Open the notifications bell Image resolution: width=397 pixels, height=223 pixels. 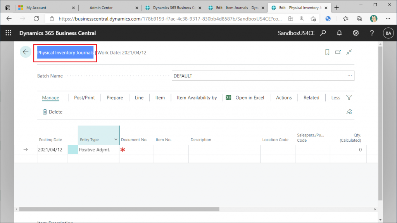point(339,33)
